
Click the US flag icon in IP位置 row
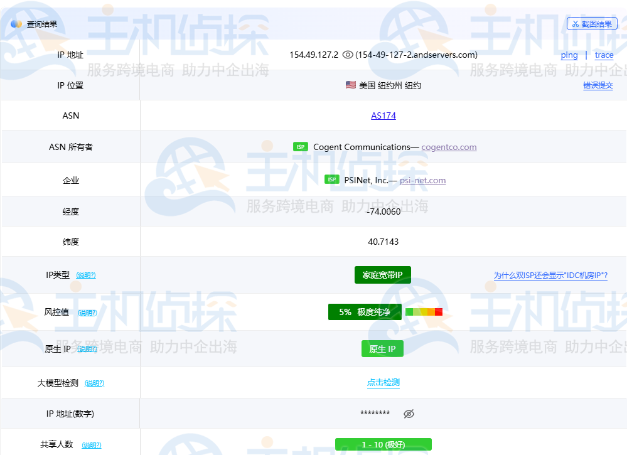(x=350, y=85)
